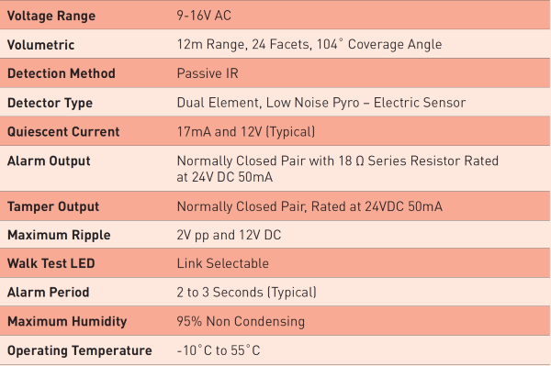
Task: Select the Dual Element Pyro sensor text
Action: coord(321,103)
